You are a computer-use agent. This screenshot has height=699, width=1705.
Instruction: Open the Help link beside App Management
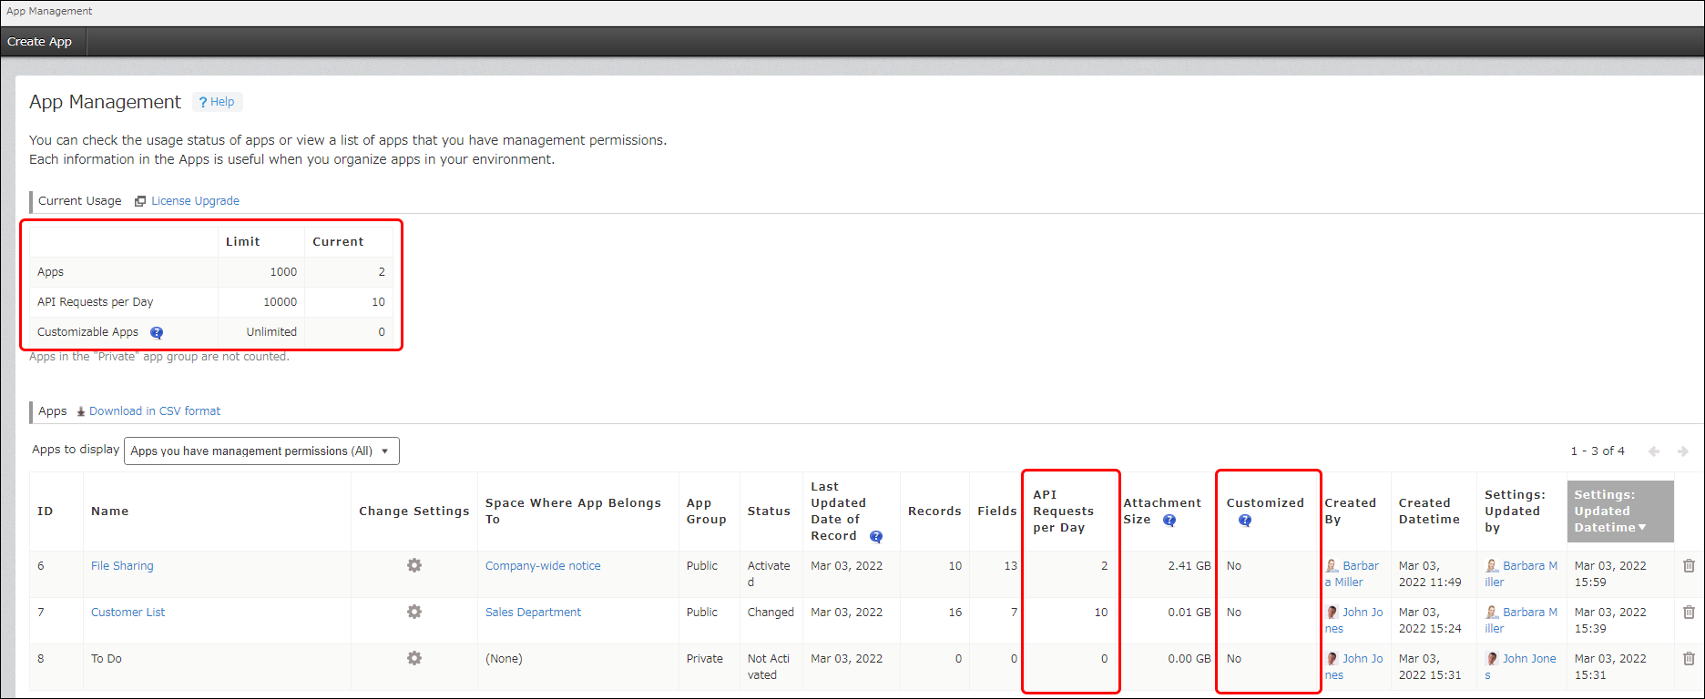218,102
